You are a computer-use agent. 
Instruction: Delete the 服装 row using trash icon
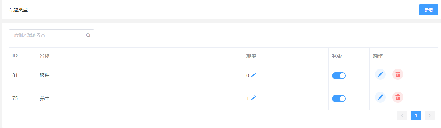398,74
